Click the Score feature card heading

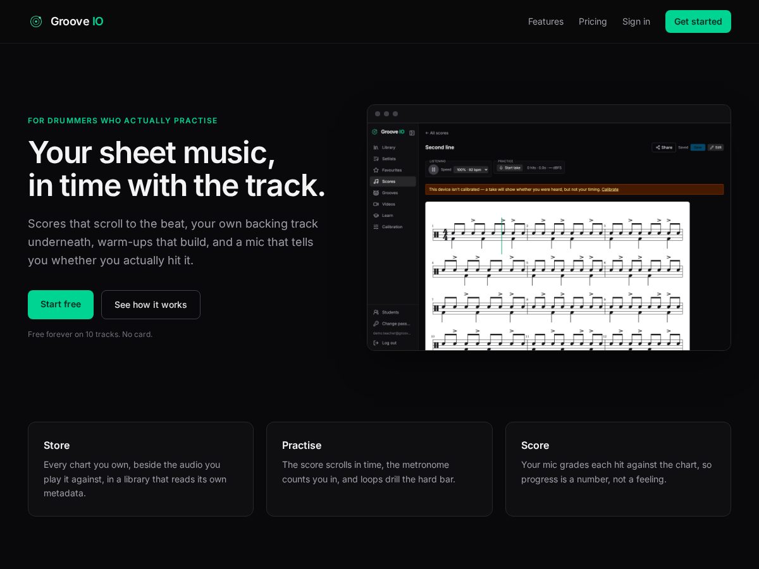click(x=535, y=445)
